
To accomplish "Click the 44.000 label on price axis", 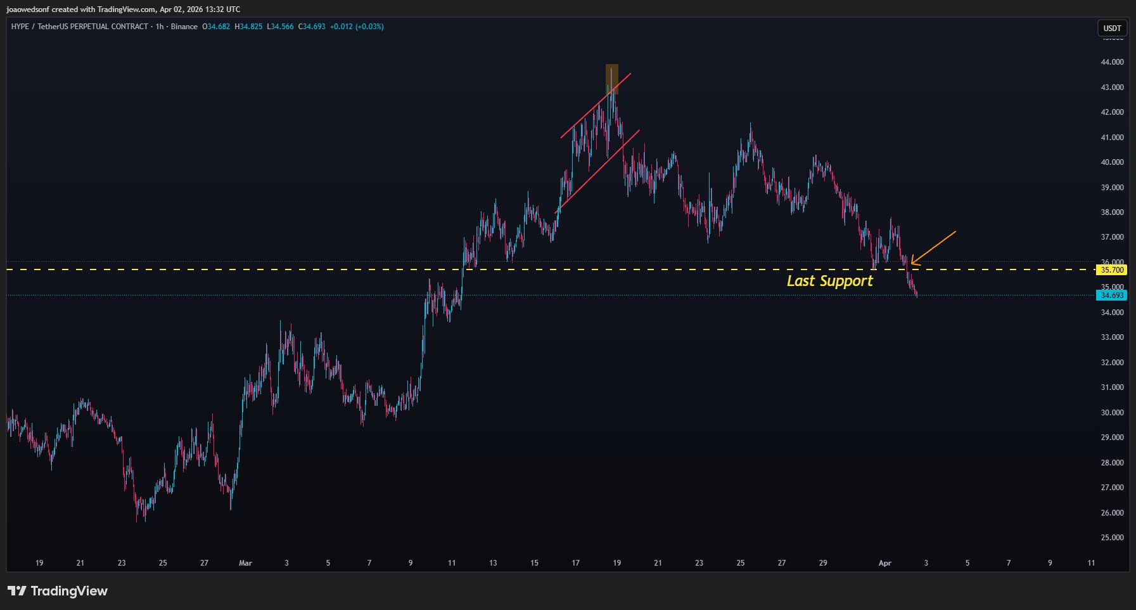I will coord(1112,62).
